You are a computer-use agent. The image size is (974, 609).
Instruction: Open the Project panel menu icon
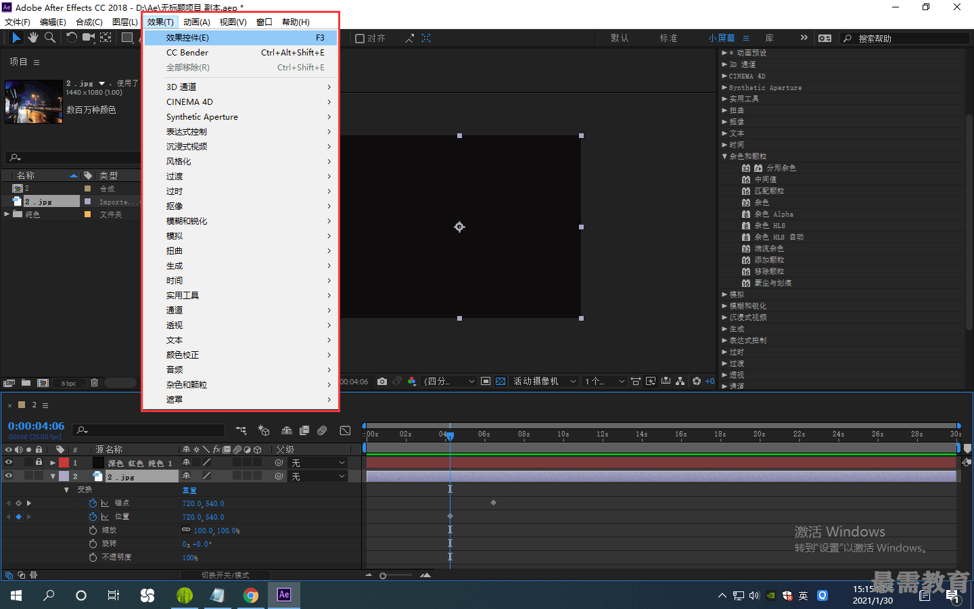[37, 62]
